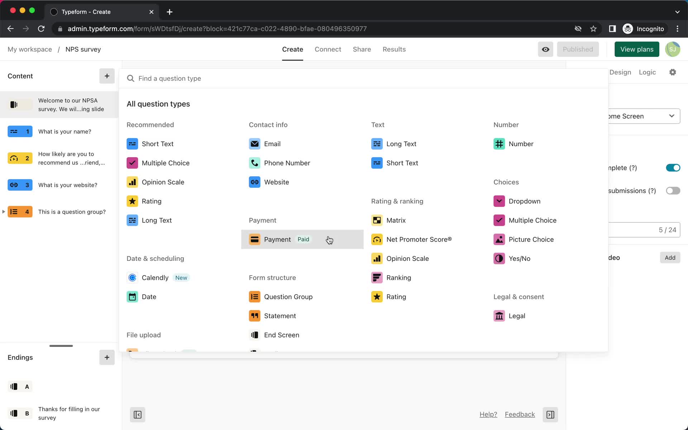Choose Rating under Rating & ranking

(x=389, y=297)
